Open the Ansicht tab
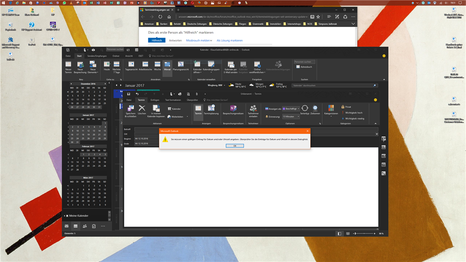The width and height of the screenshot is (466, 262). click(x=129, y=56)
